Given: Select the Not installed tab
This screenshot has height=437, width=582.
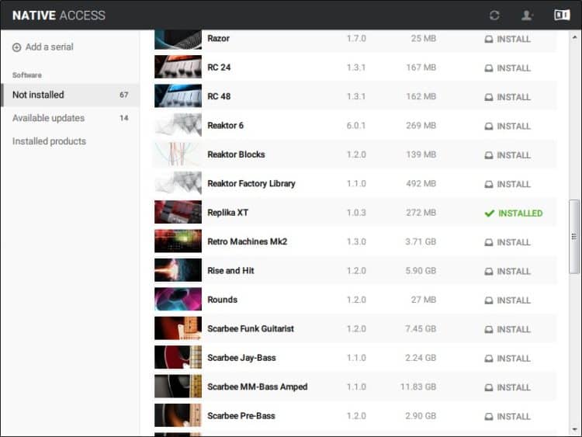Looking at the screenshot, I should [x=70, y=95].
